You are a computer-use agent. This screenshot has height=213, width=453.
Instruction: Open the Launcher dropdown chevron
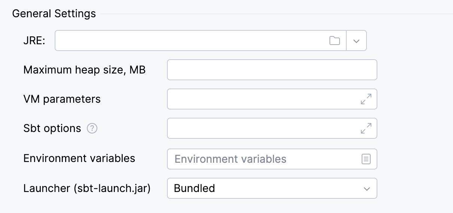click(x=367, y=189)
